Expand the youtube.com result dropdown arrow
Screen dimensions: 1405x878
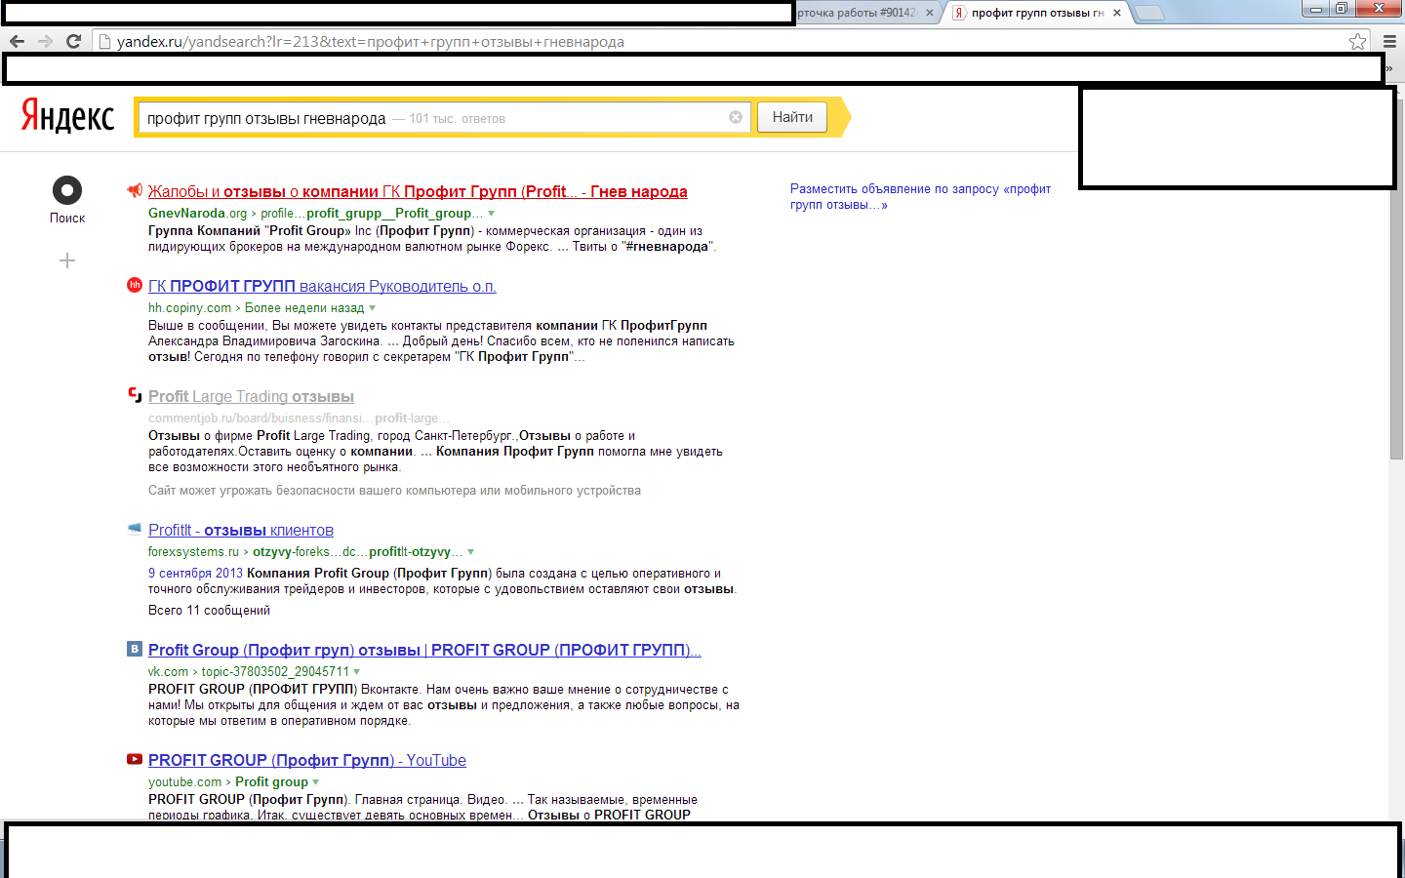(x=315, y=782)
